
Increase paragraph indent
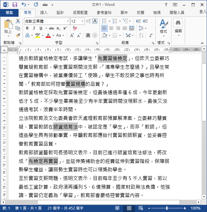point(145,21)
